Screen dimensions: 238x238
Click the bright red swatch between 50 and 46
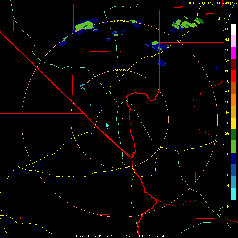[x=234, y=76]
